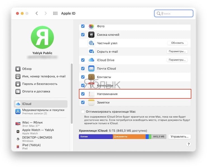
Task: Show all preferences grid icon
Action: pyautogui.click(x=55, y=13)
